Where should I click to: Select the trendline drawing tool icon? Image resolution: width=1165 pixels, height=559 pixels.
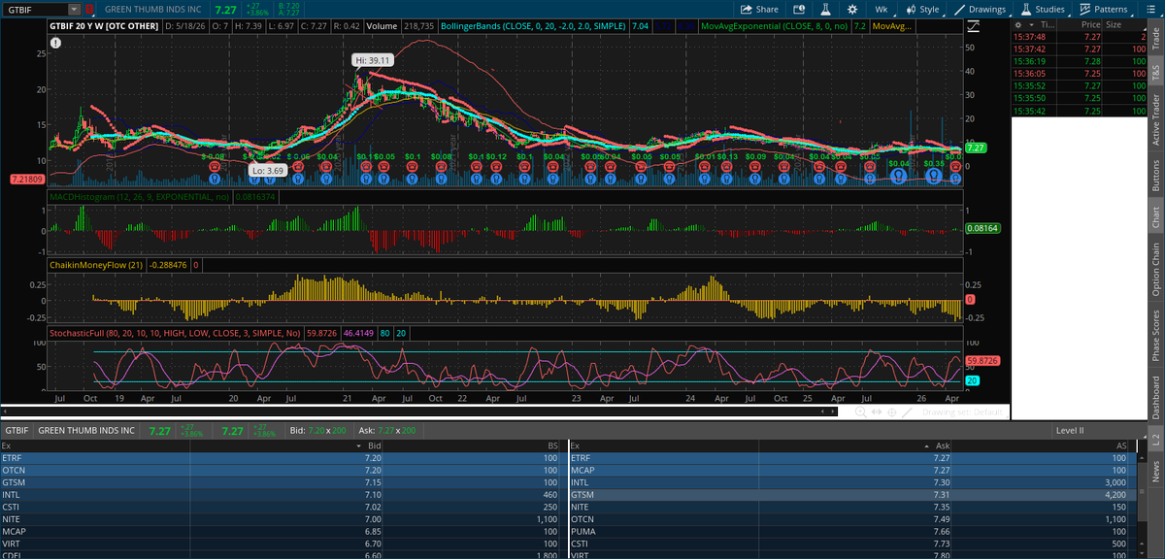[x=908, y=412]
